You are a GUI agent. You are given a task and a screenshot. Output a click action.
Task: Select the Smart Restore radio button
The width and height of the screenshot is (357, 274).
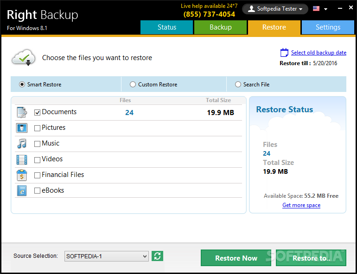(x=22, y=85)
